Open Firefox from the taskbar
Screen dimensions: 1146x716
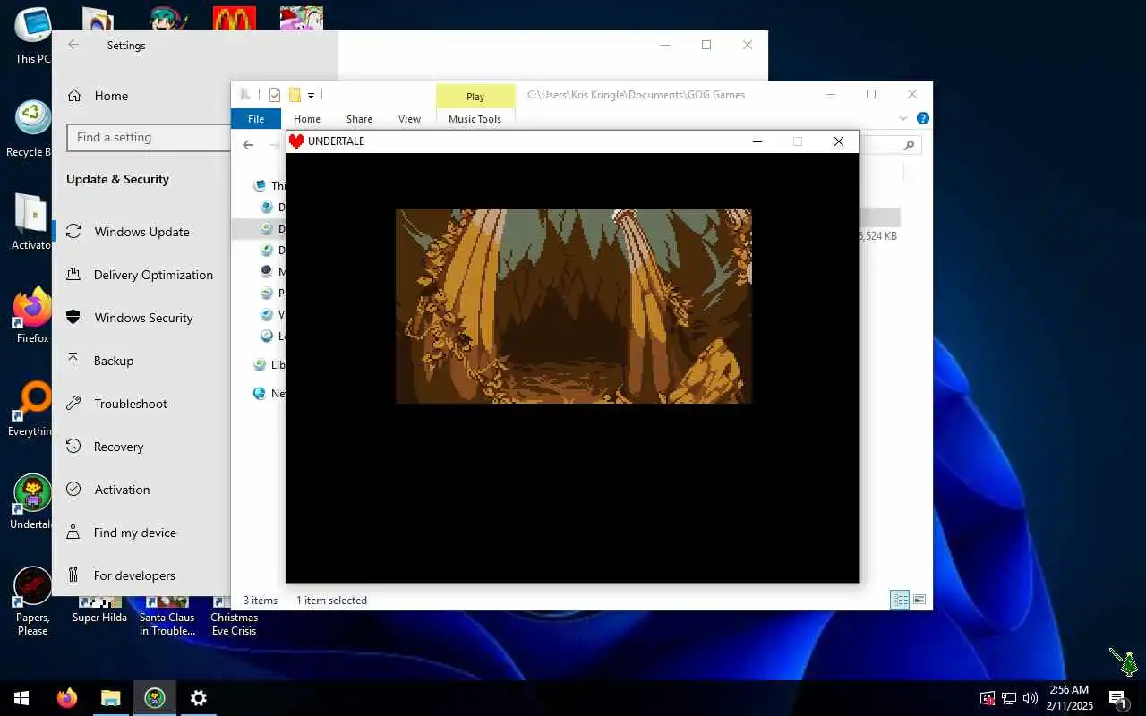click(x=67, y=698)
